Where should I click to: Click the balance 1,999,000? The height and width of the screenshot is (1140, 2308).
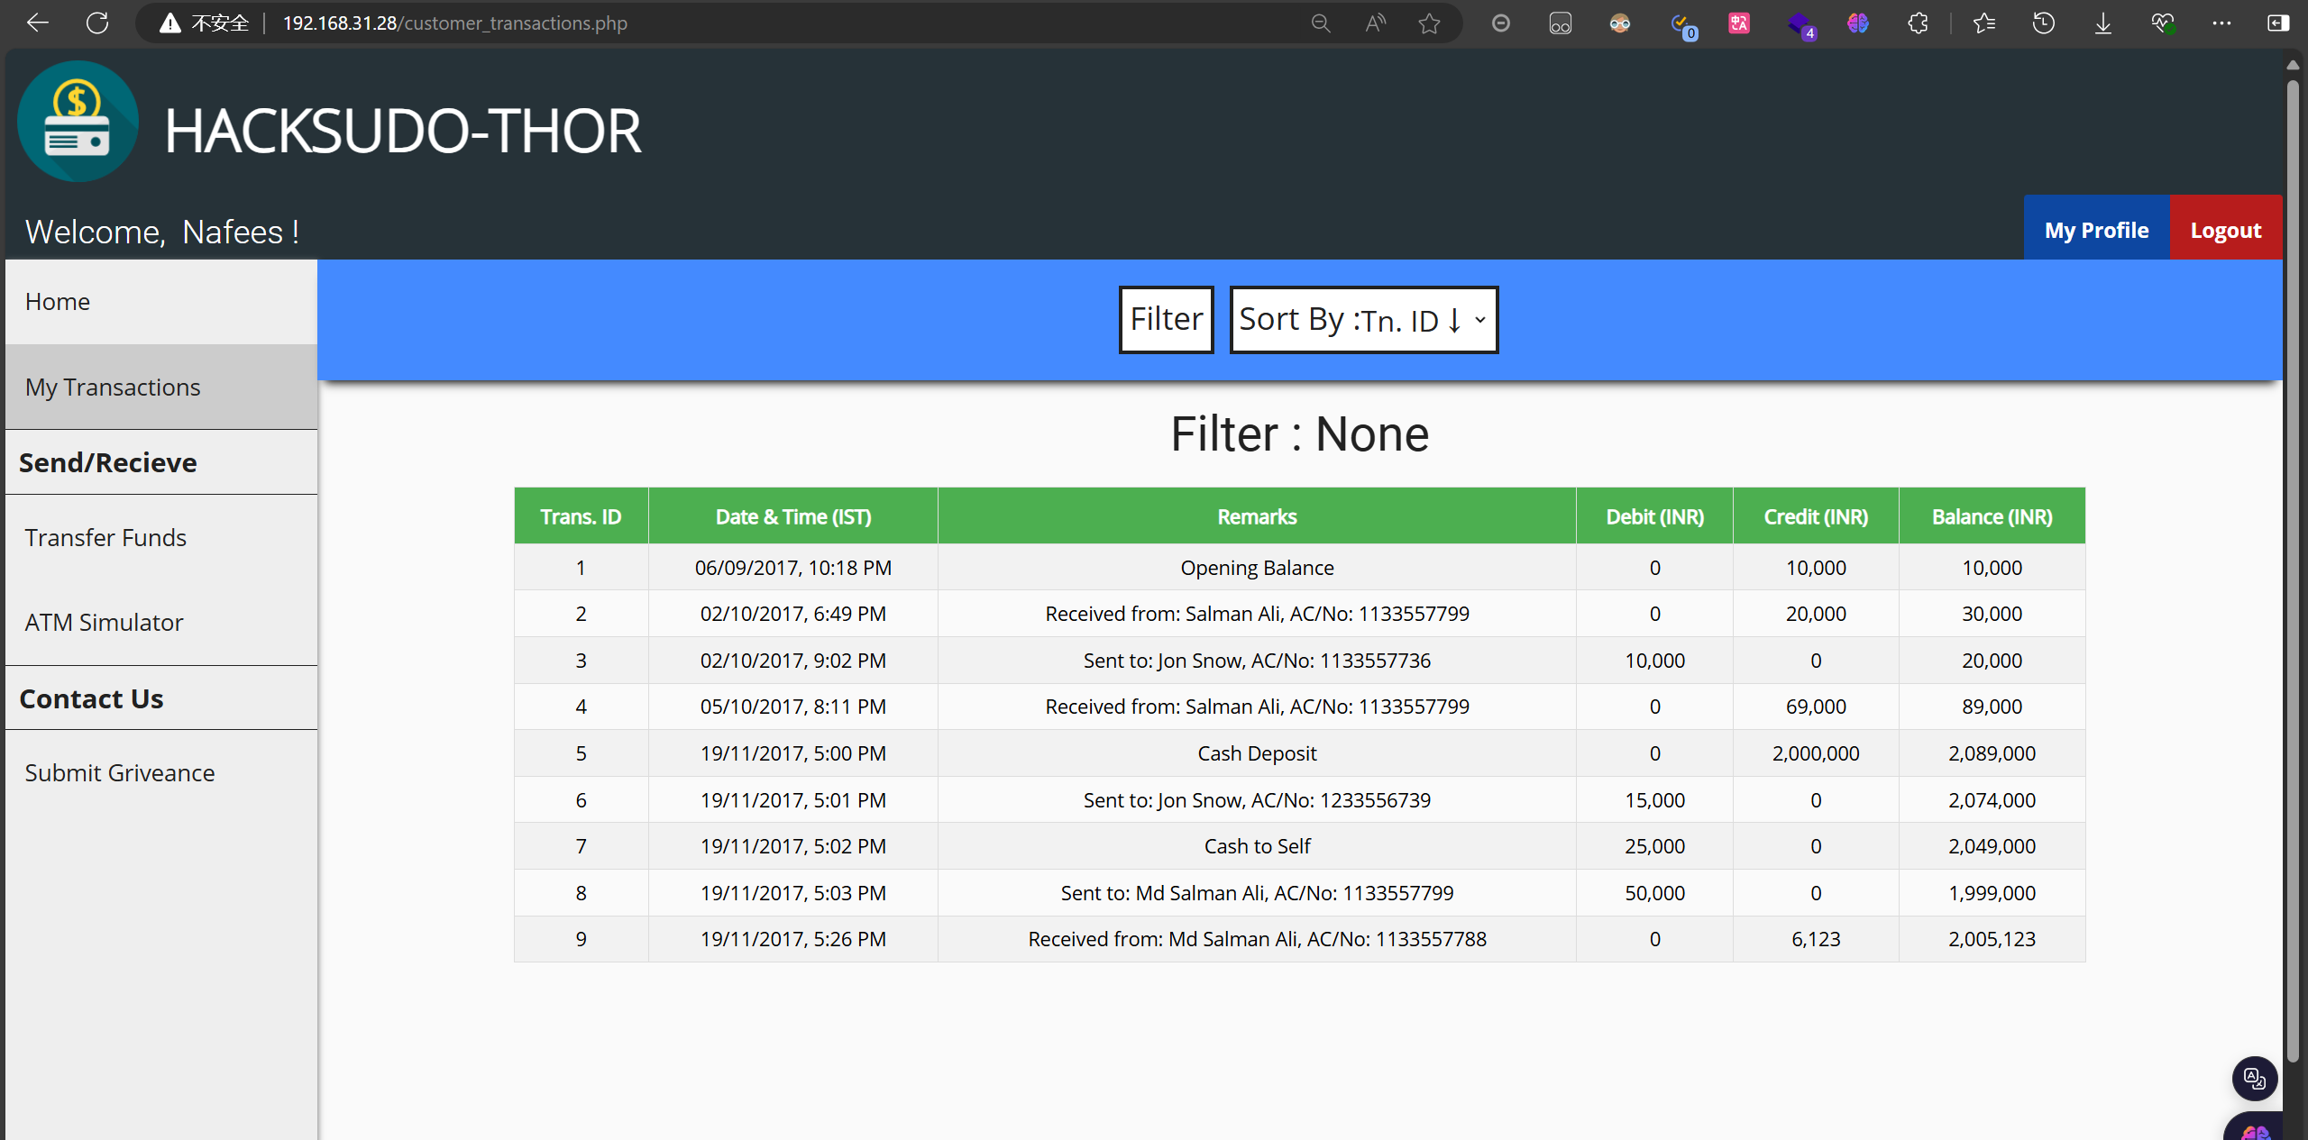(1992, 893)
